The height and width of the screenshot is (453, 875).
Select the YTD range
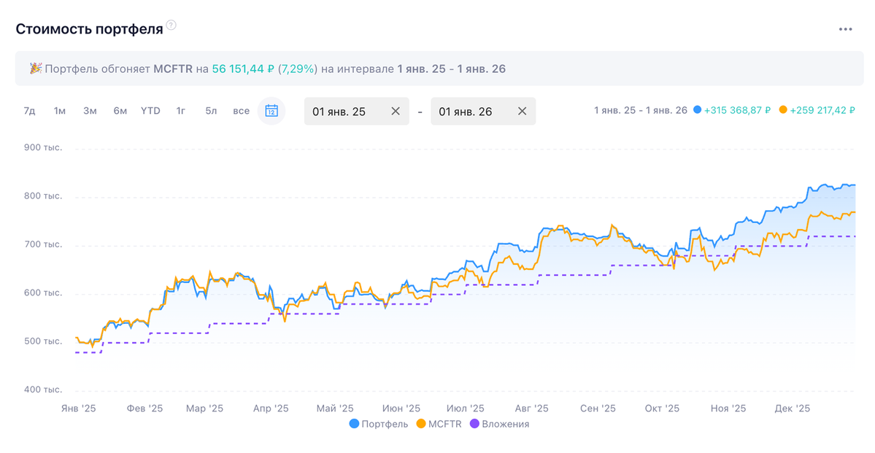click(x=150, y=111)
